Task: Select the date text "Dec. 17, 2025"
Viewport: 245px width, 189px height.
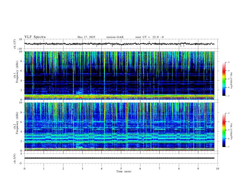Action: [x=86, y=37]
